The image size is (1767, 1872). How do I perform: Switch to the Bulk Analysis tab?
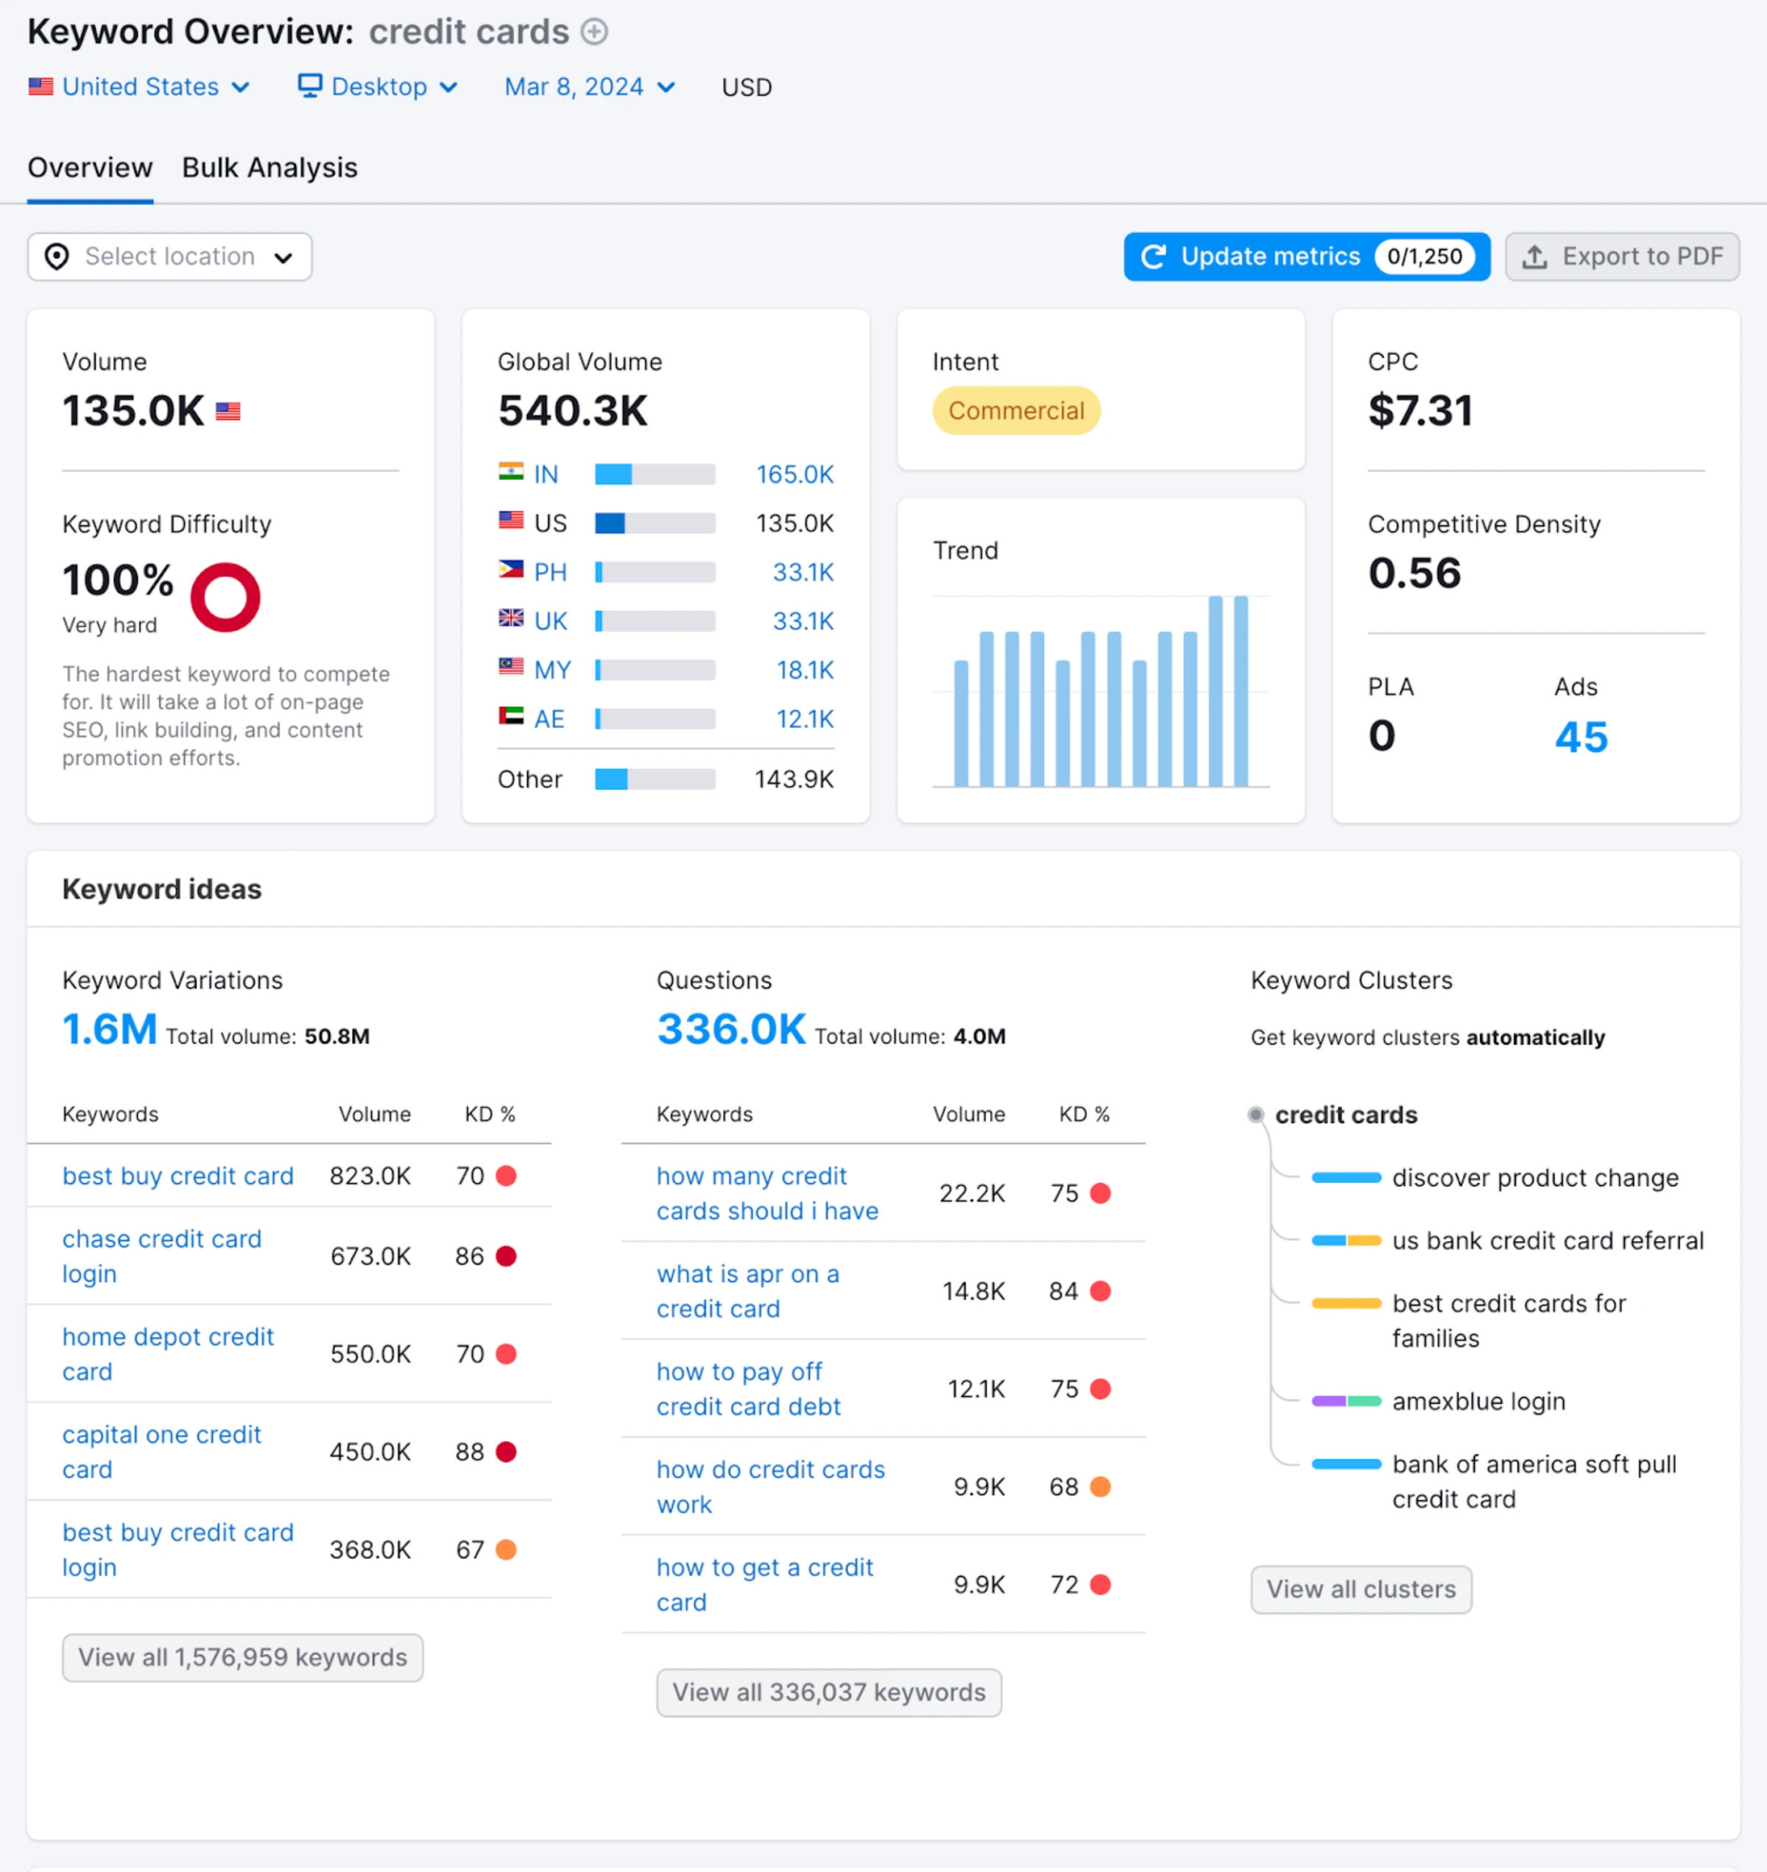click(x=269, y=168)
